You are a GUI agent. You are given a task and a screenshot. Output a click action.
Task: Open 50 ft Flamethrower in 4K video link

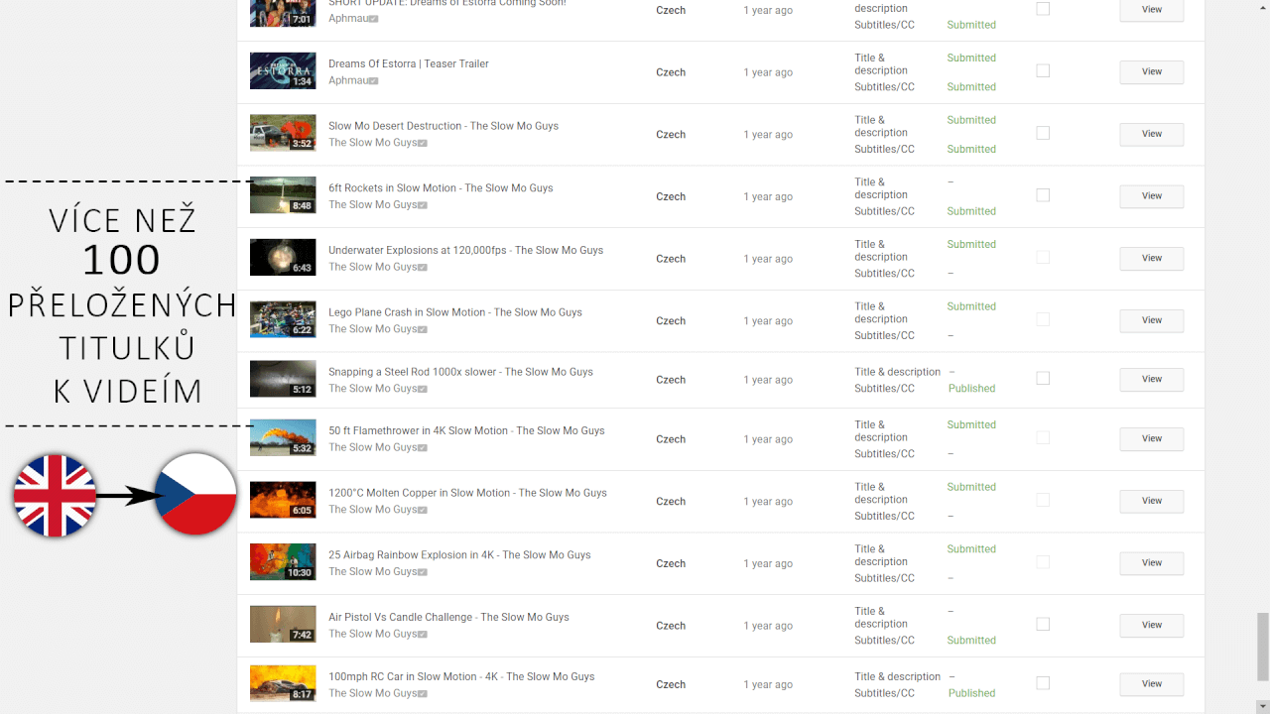pyautogui.click(x=466, y=430)
